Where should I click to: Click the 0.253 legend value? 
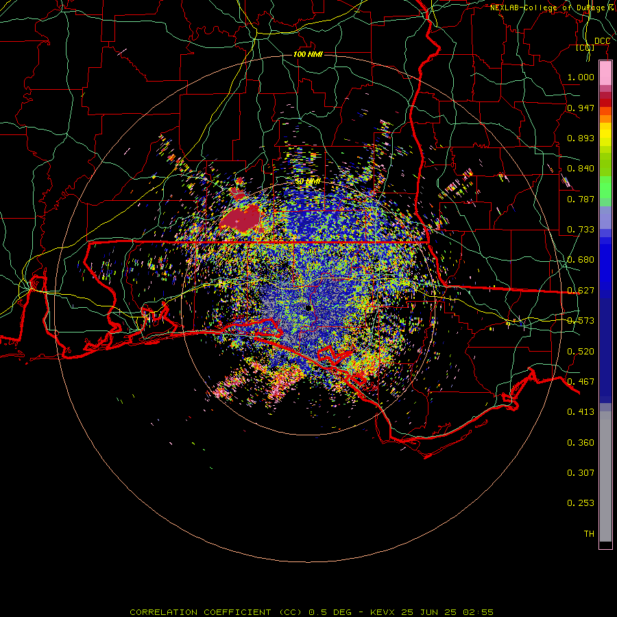click(x=581, y=503)
